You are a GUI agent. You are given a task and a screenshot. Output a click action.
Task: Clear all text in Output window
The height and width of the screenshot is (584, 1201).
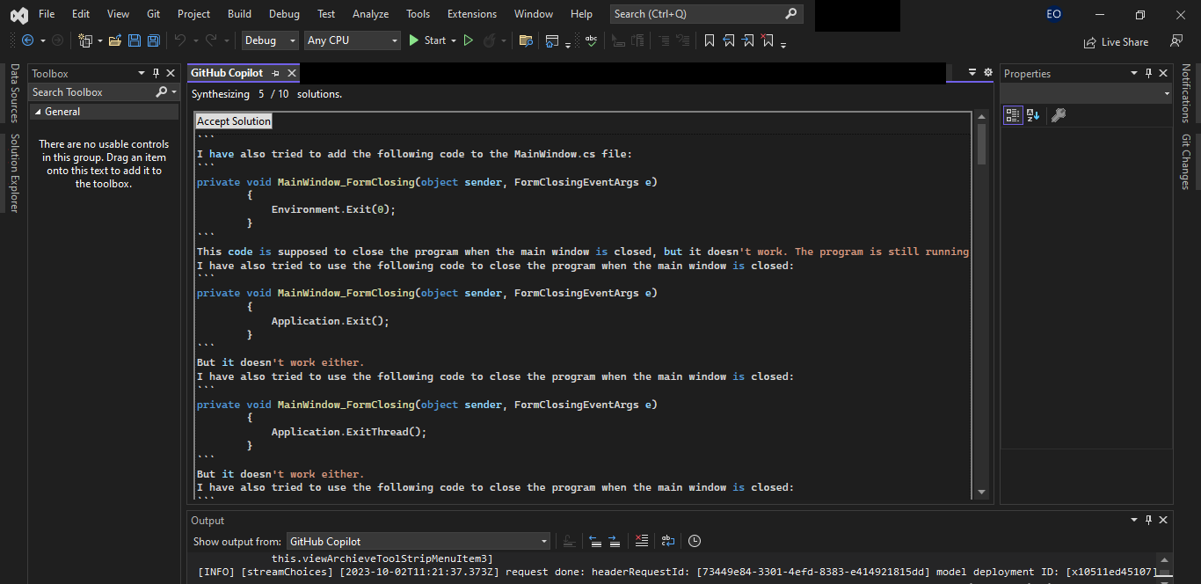[x=642, y=541]
